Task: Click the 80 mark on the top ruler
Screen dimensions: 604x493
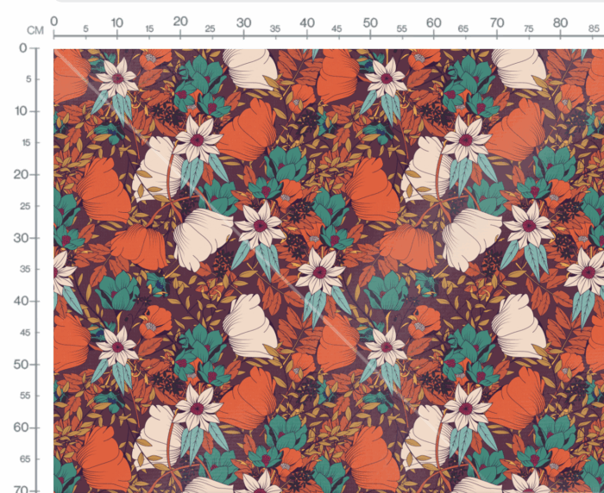Action: point(560,22)
